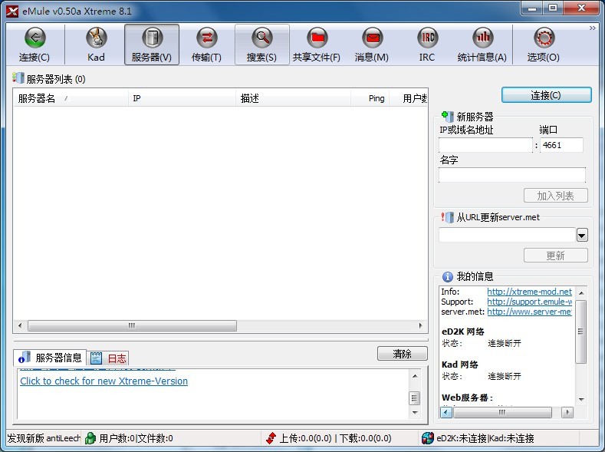Open the Messages (消息) toolbar icon
Viewport: 605px width, 452px height.
372,45
